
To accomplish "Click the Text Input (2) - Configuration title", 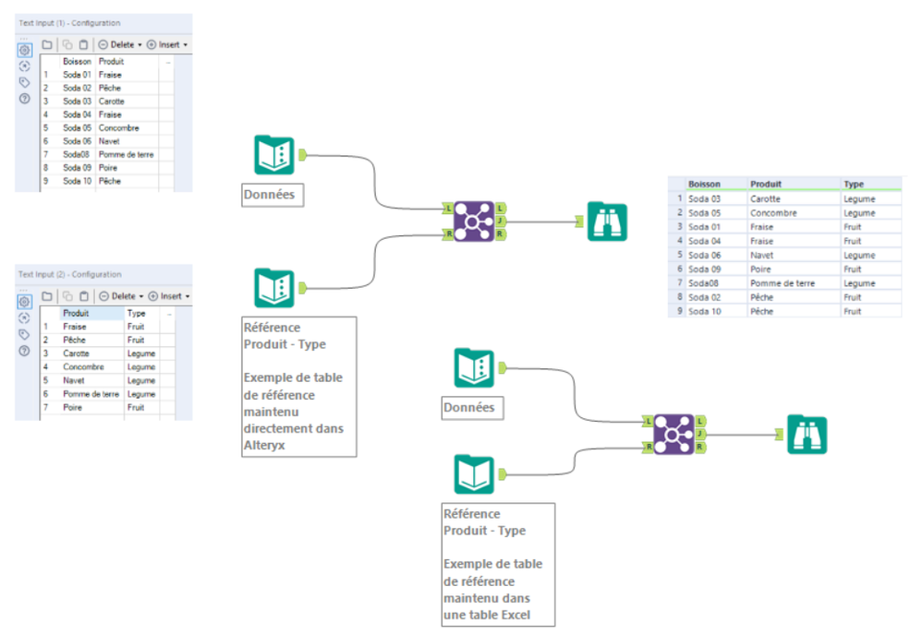I will (69, 275).
